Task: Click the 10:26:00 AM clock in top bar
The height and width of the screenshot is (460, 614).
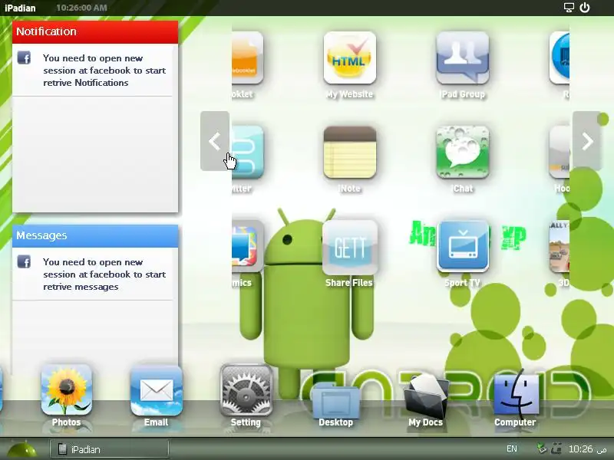Action: tap(81, 8)
